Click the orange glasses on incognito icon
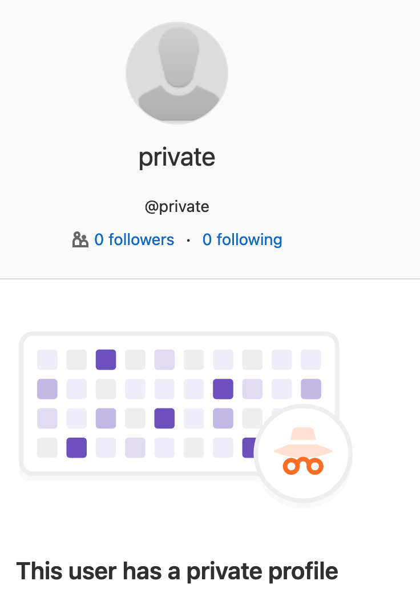 tap(303, 466)
